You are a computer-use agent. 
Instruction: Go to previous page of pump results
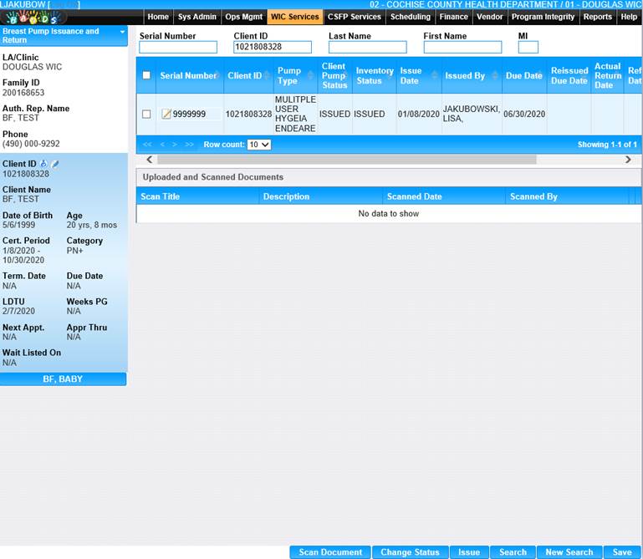pyautogui.click(x=162, y=145)
